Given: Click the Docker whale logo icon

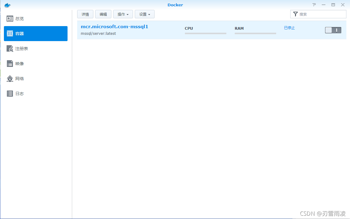Looking at the screenshot, I should tap(8, 5).
